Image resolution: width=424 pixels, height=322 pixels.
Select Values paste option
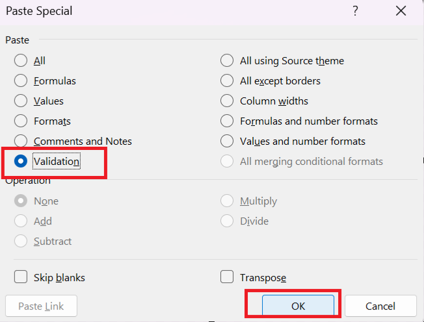click(21, 101)
